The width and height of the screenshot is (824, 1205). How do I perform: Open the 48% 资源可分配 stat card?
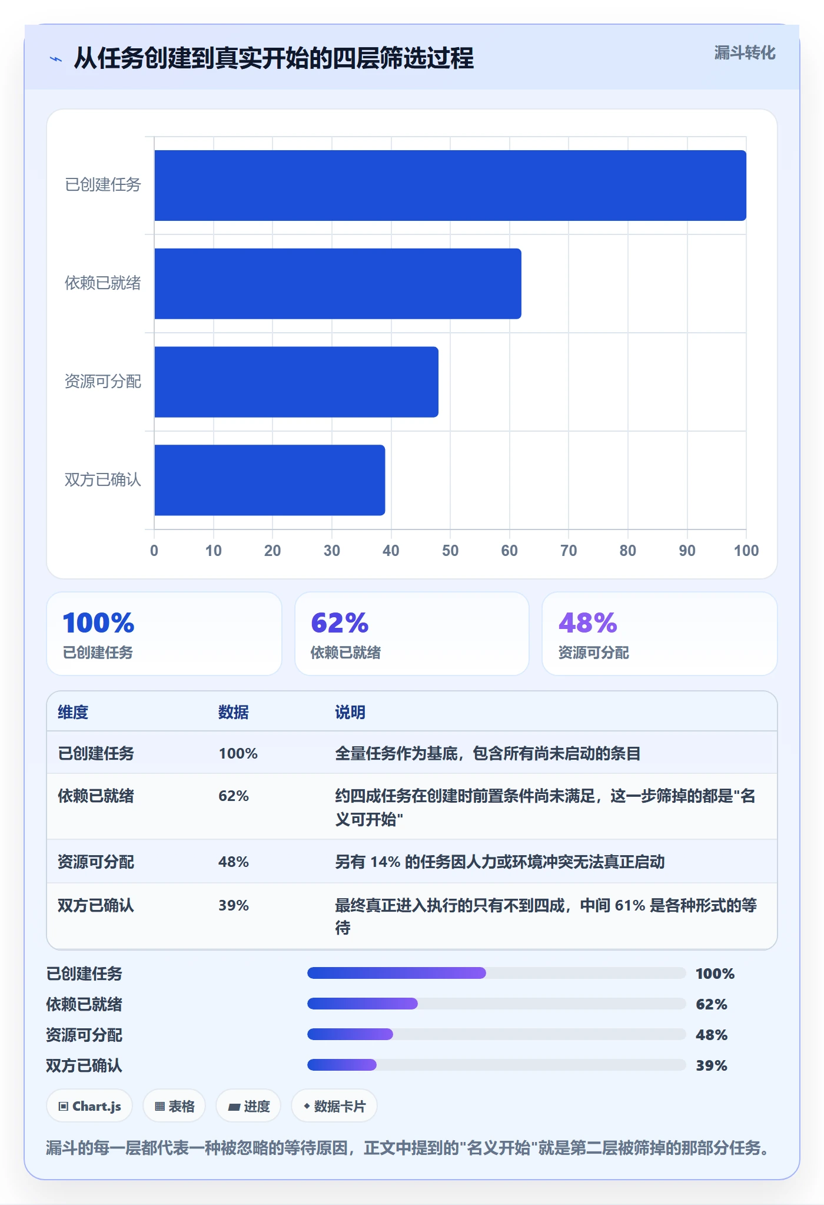click(660, 634)
